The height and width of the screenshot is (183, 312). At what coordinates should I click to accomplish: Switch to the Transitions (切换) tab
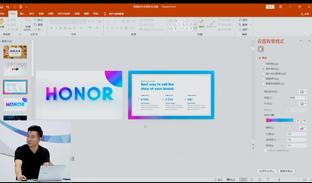pos(41,14)
